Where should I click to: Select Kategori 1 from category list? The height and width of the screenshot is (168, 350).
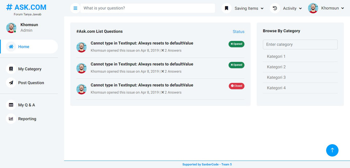276,57
